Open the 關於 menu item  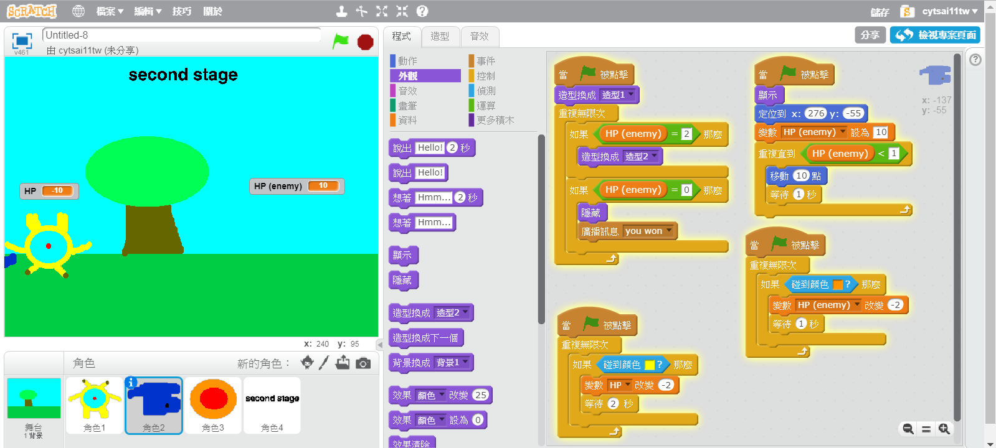pyautogui.click(x=213, y=11)
